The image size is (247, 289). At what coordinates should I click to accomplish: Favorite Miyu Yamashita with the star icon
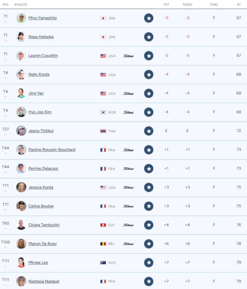[x=149, y=18]
